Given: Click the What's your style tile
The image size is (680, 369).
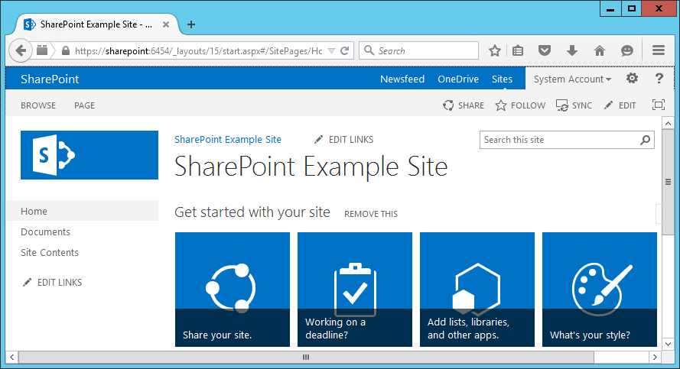Looking at the screenshot, I should pyautogui.click(x=600, y=290).
